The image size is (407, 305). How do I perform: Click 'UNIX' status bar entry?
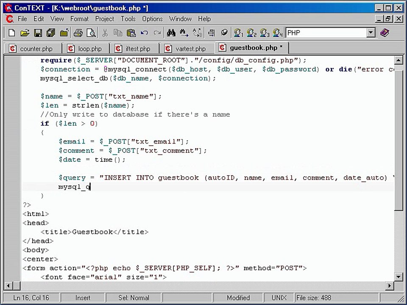(x=279, y=298)
